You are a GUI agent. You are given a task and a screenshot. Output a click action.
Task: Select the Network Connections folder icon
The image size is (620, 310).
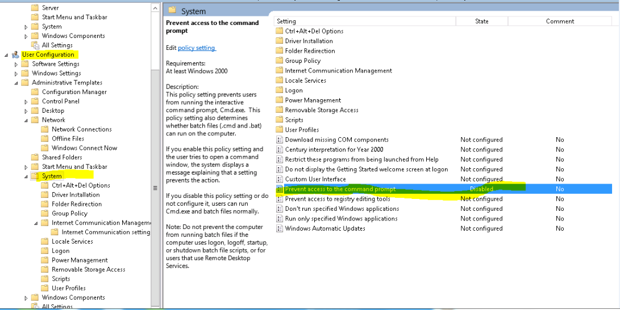pyautogui.click(x=45, y=129)
